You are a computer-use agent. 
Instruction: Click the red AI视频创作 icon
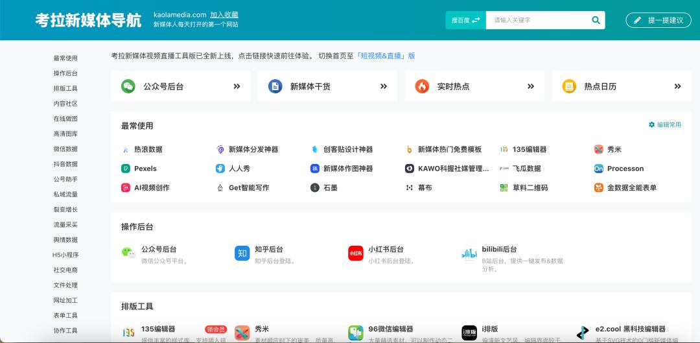pyautogui.click(x=126, y=187)
